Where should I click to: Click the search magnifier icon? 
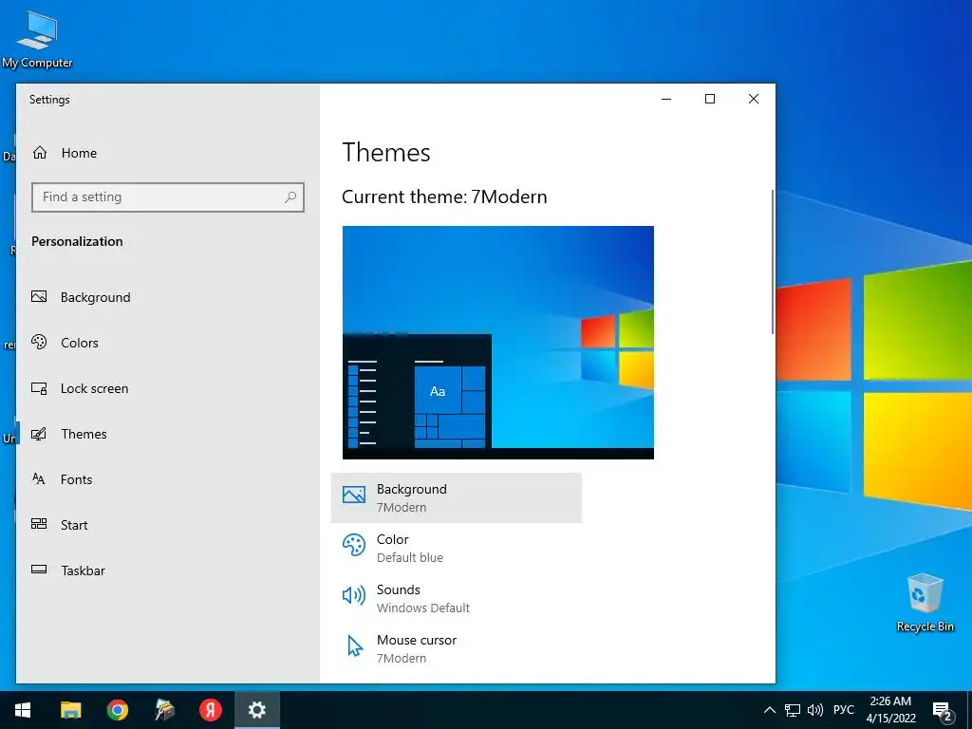[x=290, y=197]
